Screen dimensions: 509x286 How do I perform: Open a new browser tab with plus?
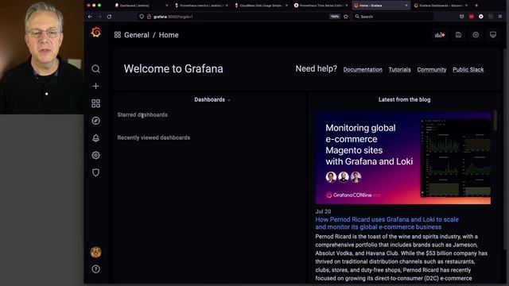pyautogui.click(x=476, y=6)
